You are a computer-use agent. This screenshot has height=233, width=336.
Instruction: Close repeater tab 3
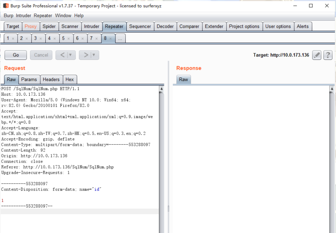click(x=41, y=39)
